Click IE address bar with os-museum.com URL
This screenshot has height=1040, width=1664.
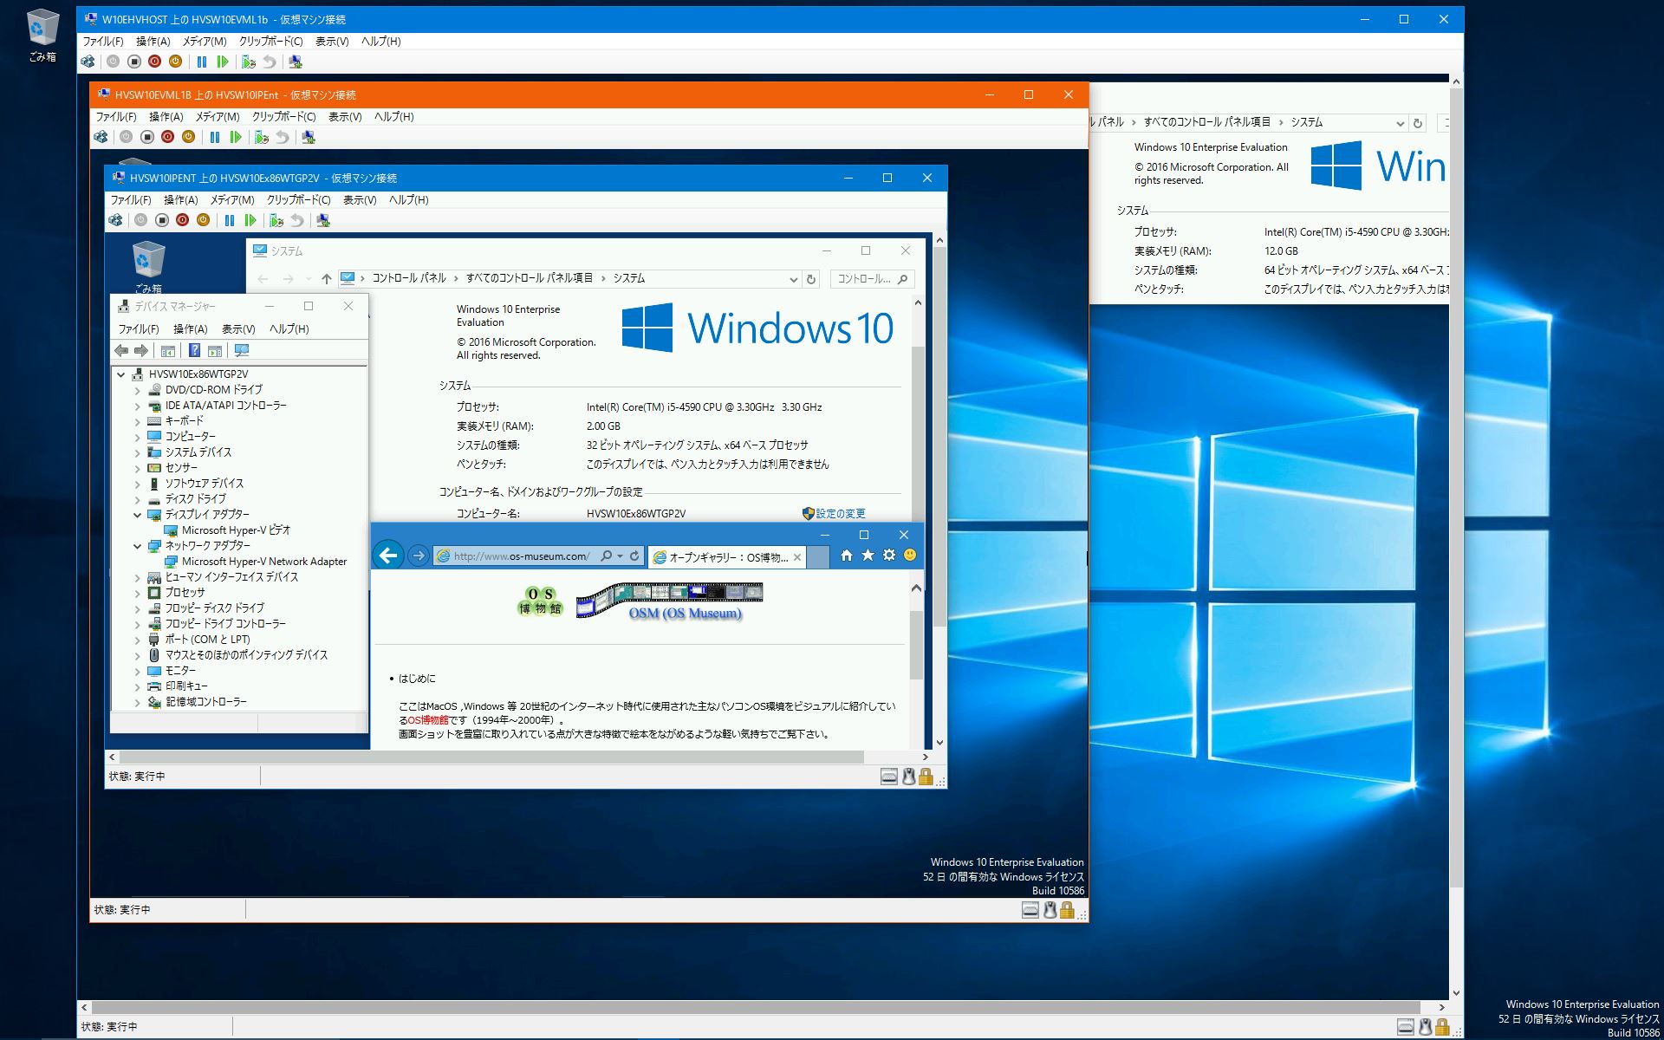pos(522,556)
